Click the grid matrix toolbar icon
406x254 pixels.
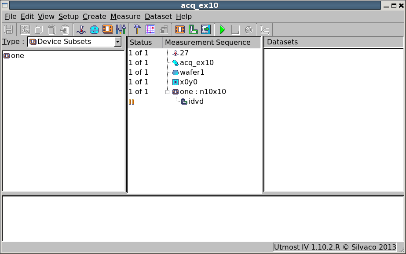click(150, 29)
